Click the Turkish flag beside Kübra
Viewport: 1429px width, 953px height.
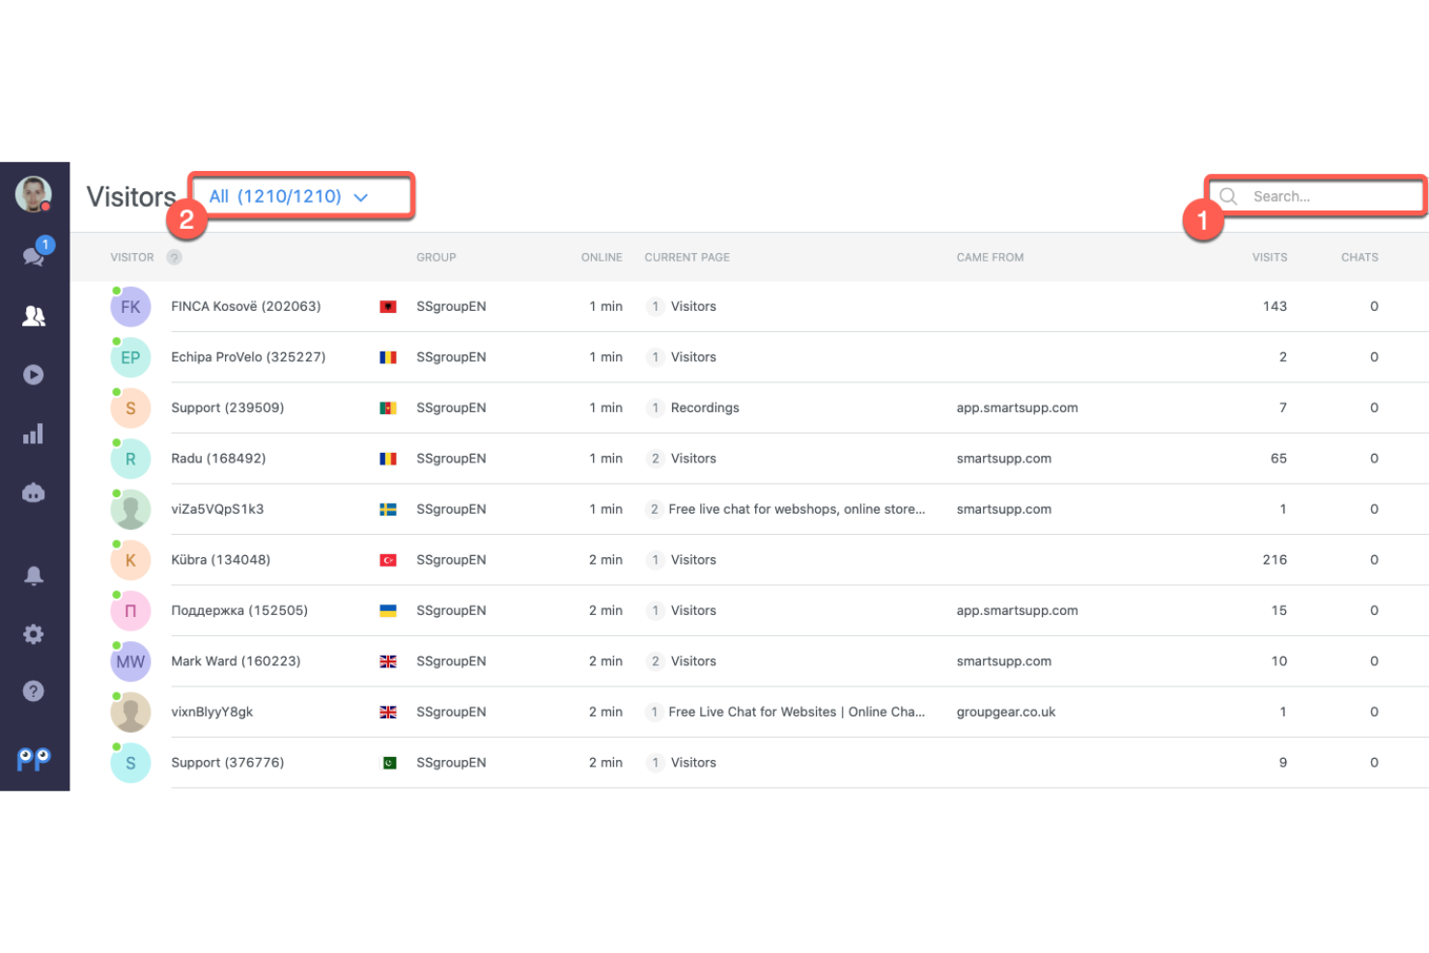[x=388, y=560]
